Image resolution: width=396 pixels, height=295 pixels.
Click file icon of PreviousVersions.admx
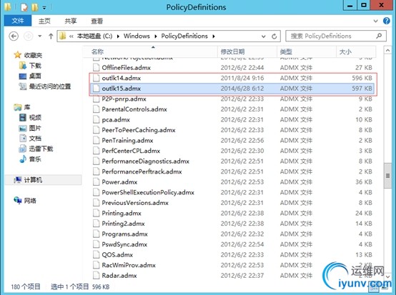[x=96, y=203]
